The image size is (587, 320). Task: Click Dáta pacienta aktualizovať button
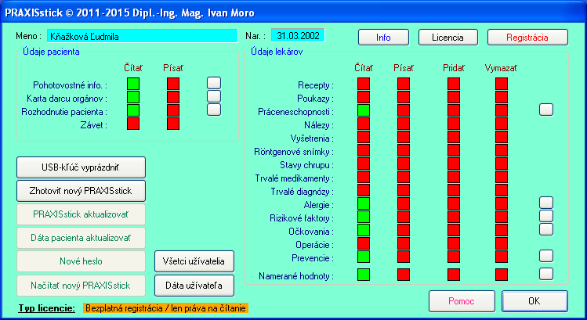point(81,238)
